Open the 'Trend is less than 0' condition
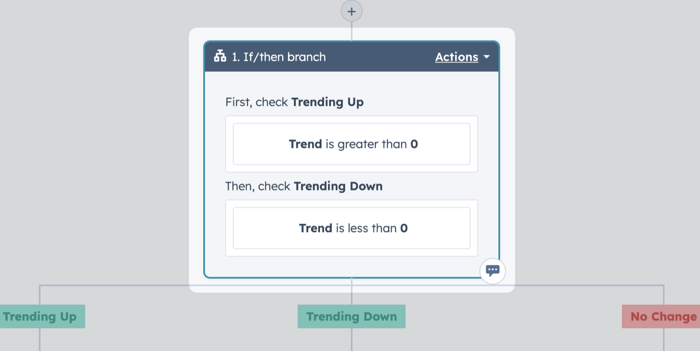This screenshot has width=700, height=351. 351,228
